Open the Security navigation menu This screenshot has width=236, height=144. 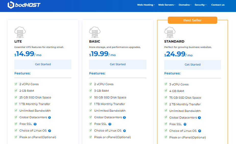point(200,5)
